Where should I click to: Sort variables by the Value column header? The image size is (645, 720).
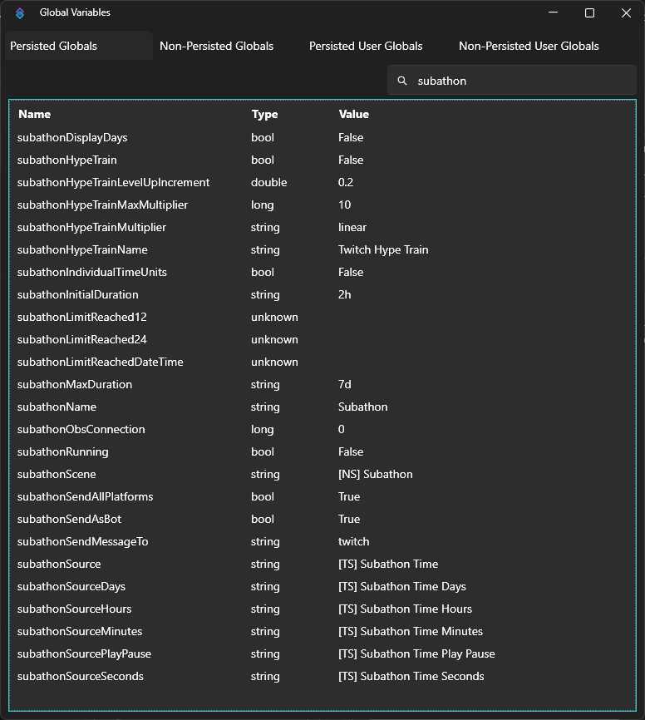pos(353,114)
